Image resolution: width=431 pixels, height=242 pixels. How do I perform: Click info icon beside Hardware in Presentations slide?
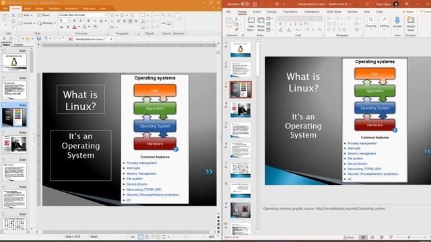[x=176, y=149]
